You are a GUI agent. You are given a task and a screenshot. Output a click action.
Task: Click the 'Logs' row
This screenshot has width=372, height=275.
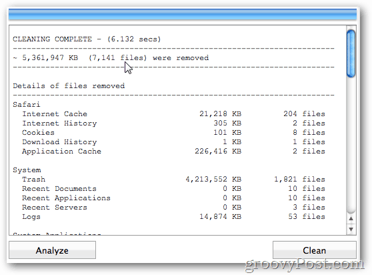point(173,216)
